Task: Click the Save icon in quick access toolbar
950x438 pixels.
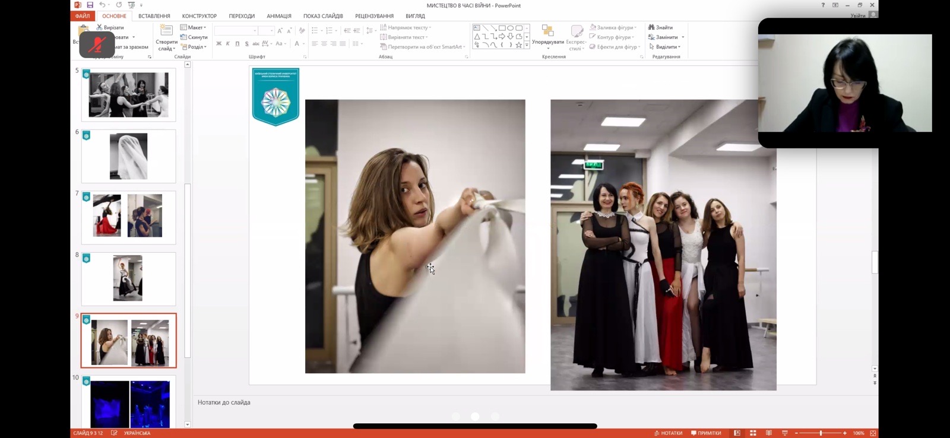Action: [90, 5]
